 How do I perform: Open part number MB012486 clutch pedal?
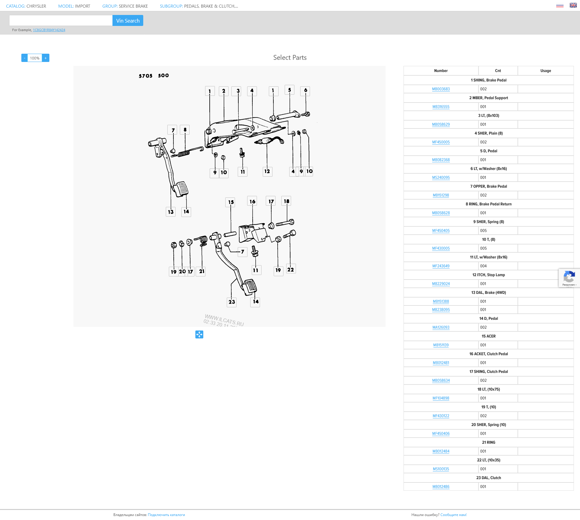(x=441, y=487)
